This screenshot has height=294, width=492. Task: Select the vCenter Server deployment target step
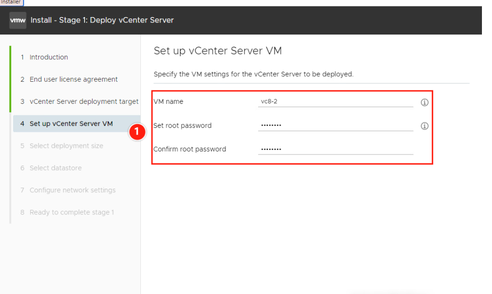click(x=84, y=101)
